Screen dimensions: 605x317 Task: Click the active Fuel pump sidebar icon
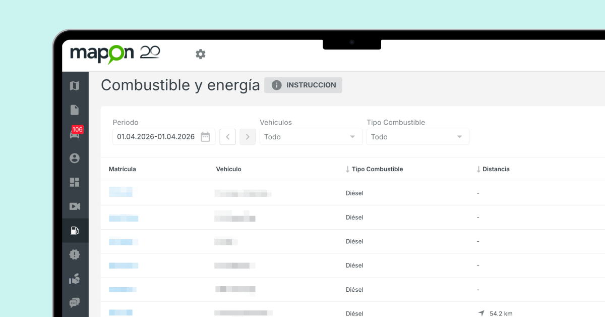75,231
